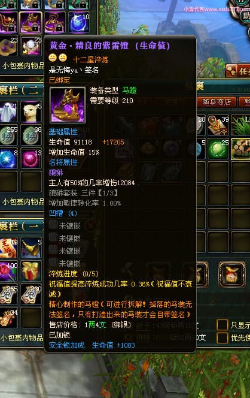Open the 随身商店 button
The height and width of the screenshot is (398, 250).
coord(217,102)
